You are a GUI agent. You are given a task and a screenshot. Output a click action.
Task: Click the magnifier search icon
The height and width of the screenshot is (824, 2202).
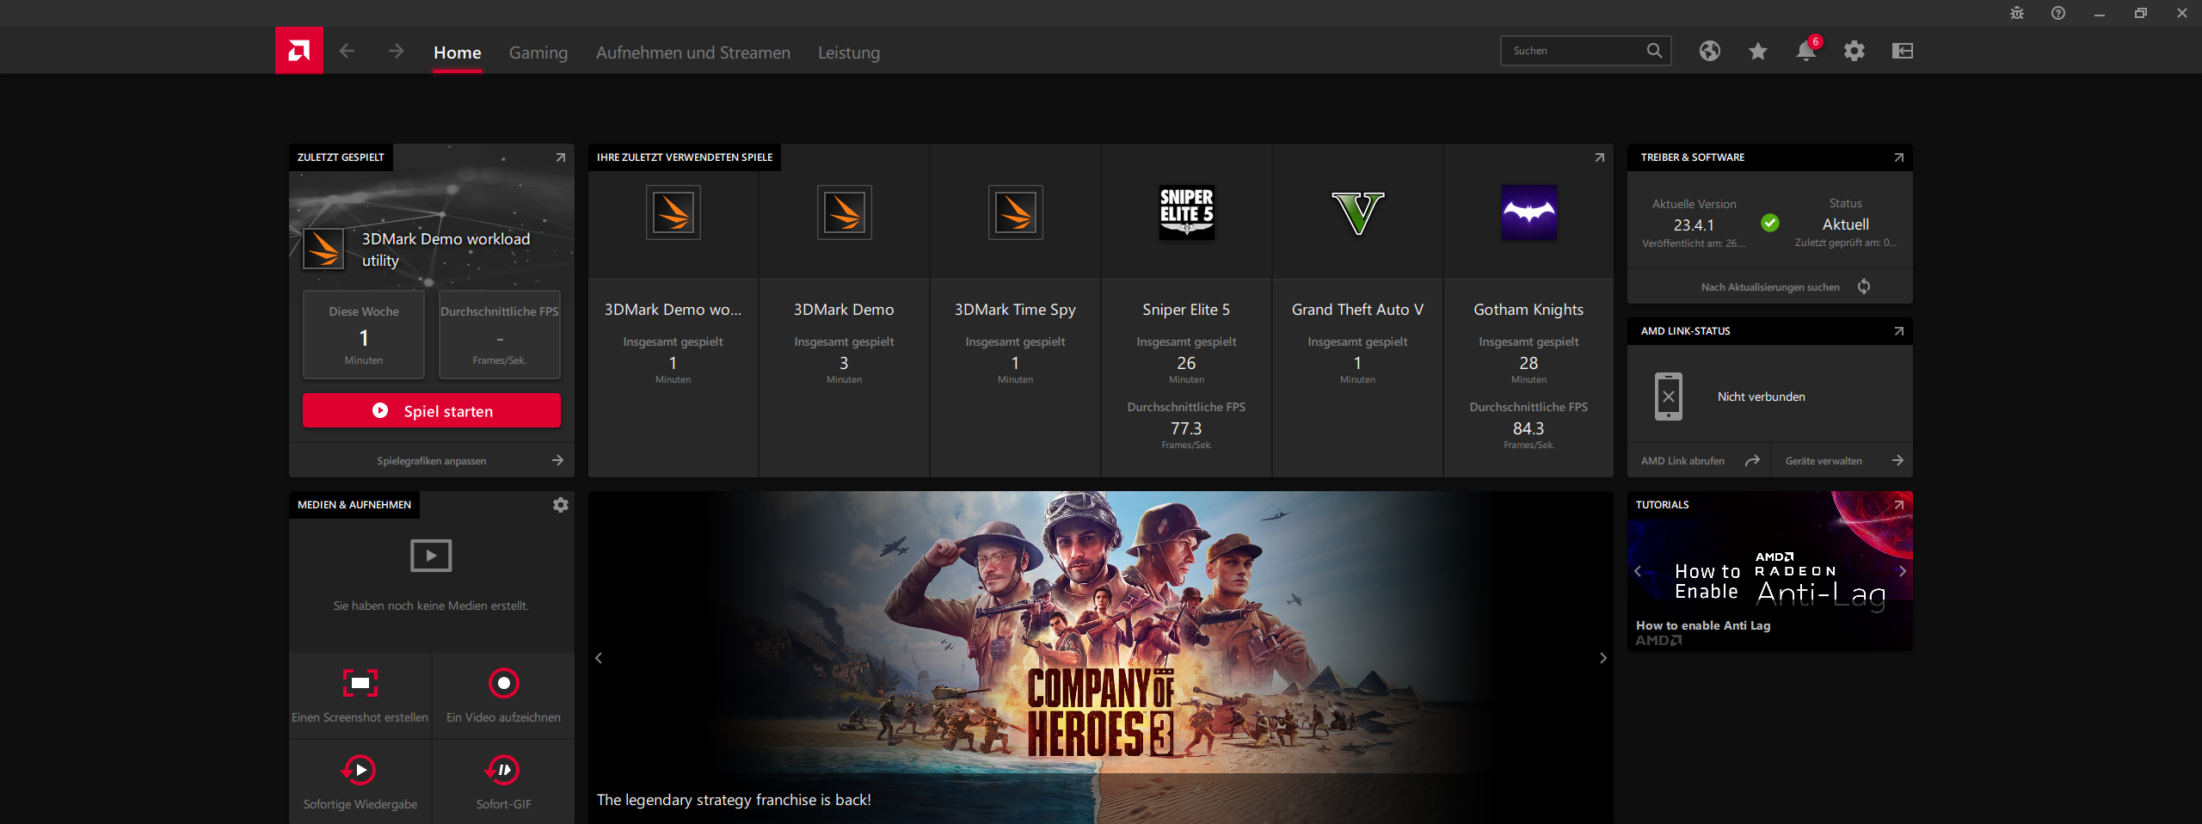pyautogui.click(x=1654, y=51)
